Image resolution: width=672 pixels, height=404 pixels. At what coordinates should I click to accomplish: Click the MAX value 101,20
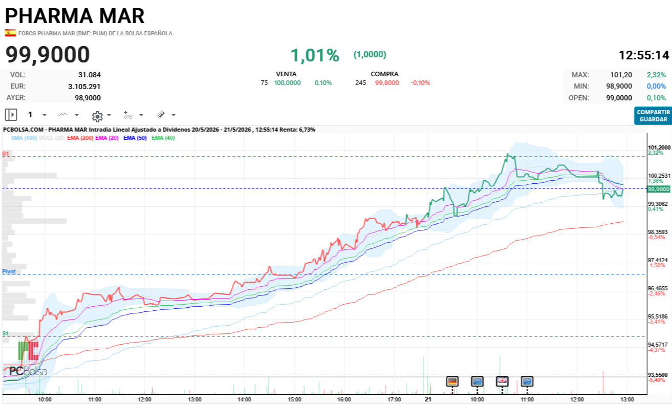[x=621, y=75]
